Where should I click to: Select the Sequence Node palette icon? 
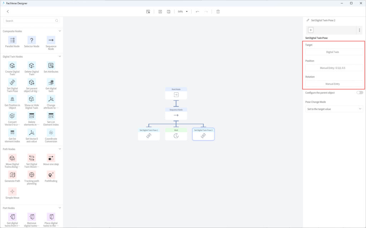pos(51,40)
